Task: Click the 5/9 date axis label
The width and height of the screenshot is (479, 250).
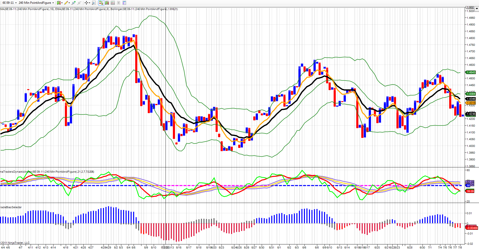Action: coord(146,247)
